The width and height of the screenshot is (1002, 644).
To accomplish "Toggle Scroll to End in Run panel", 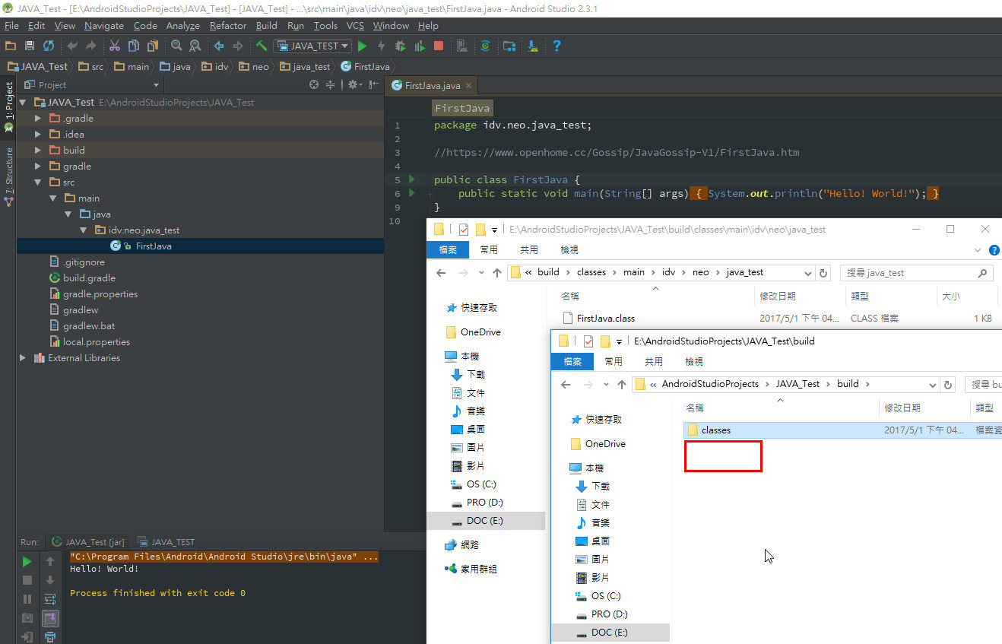I will (50, 618).
